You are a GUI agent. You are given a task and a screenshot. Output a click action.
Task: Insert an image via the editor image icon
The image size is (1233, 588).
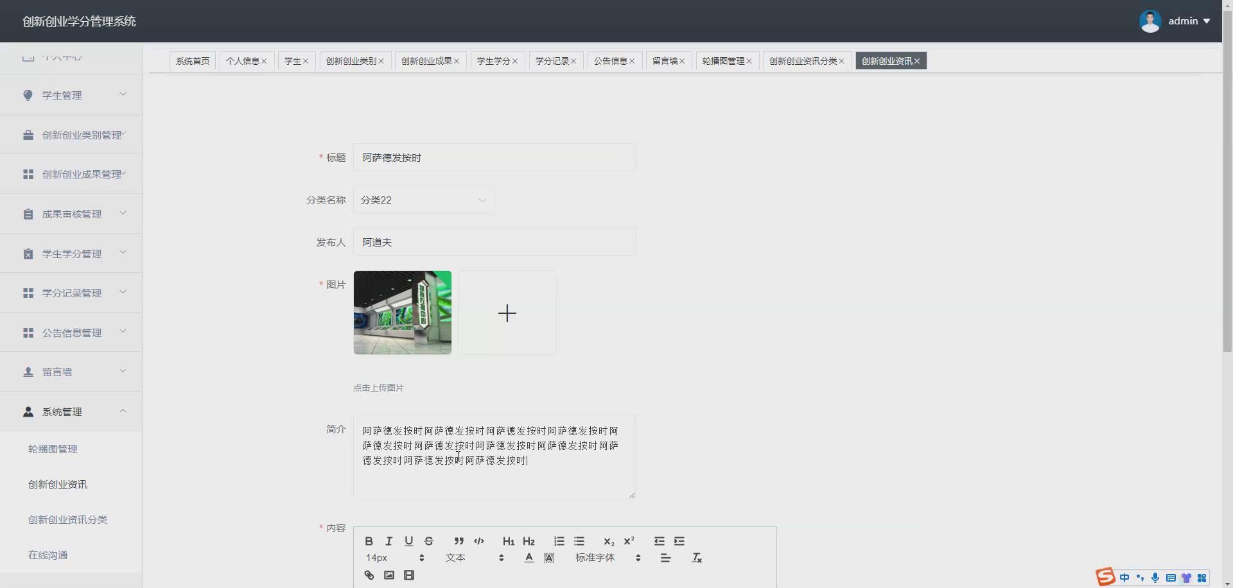[389, 575]
